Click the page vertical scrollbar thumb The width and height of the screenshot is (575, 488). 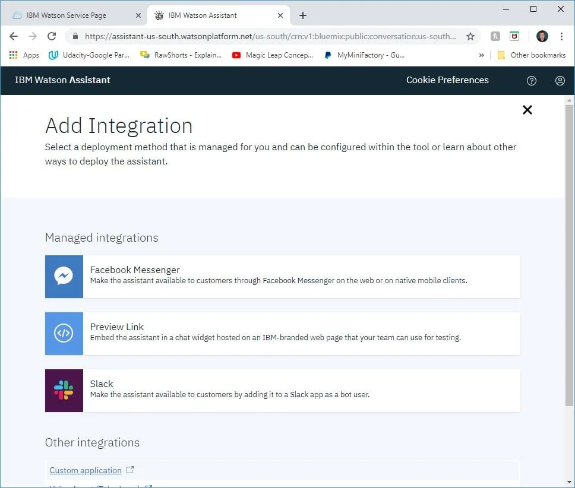click(569, 255)
